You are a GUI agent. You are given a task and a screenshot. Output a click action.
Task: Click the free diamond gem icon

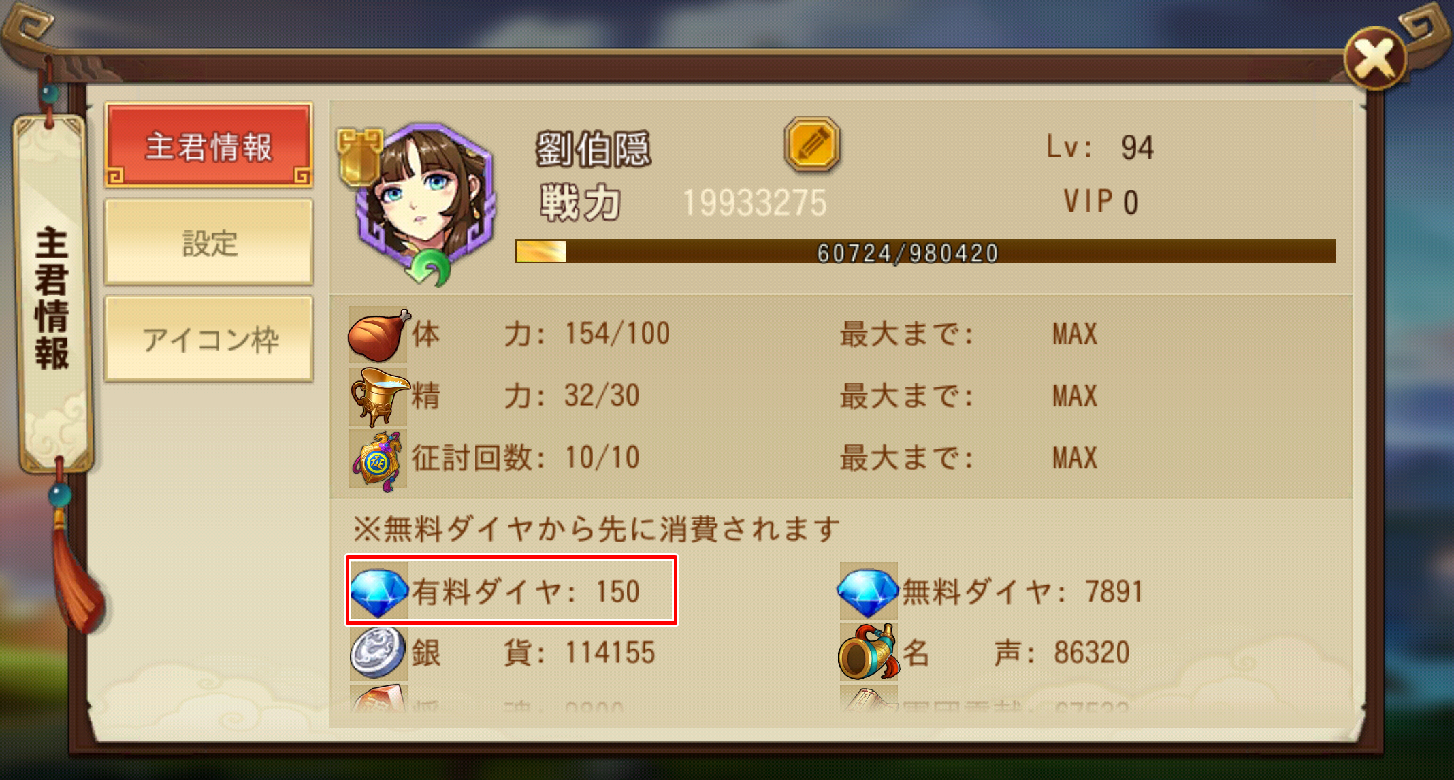[x=867, y=591]
